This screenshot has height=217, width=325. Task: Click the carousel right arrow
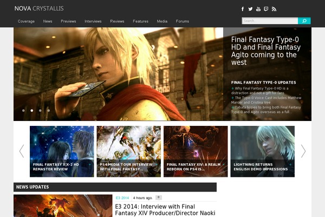(x=303, y=151)
